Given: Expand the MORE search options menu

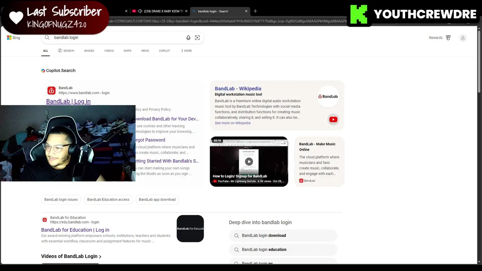Looking at the screenshot, I should pos(186,51).
